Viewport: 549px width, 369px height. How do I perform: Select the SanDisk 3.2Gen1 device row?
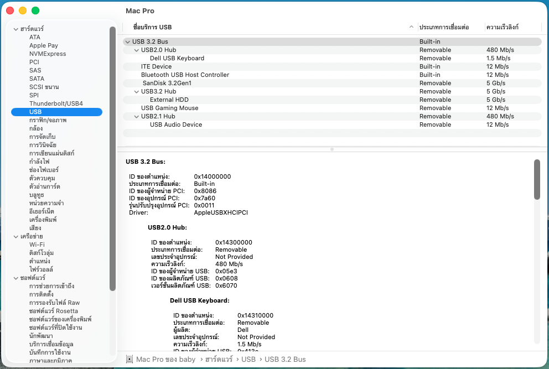pos(332,84)
